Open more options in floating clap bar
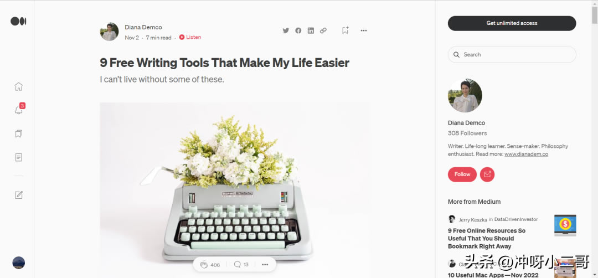 [265, 265]
